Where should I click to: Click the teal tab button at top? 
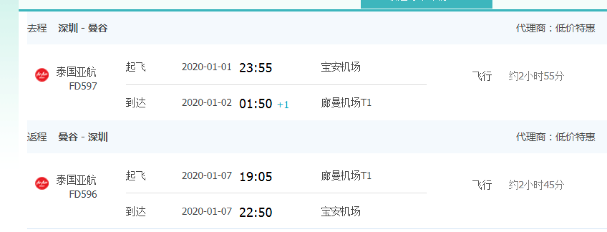tap(426, 4)
